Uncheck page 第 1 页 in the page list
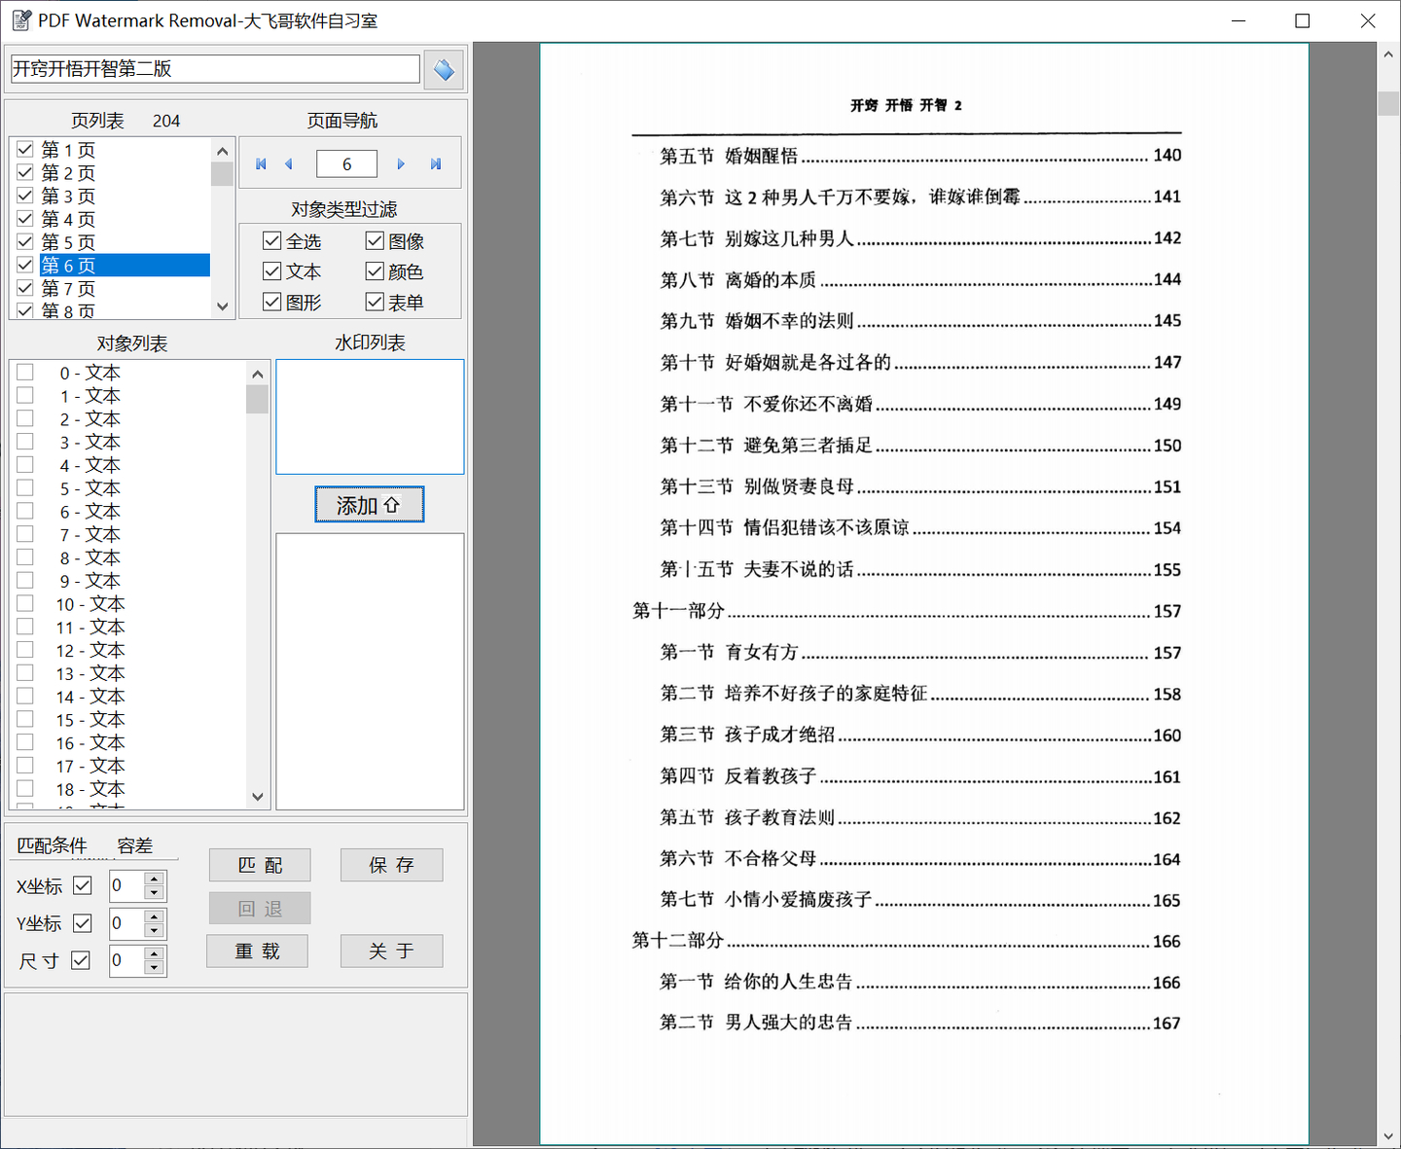Viewport: 1401px width, 1149px height. (24, 149)
